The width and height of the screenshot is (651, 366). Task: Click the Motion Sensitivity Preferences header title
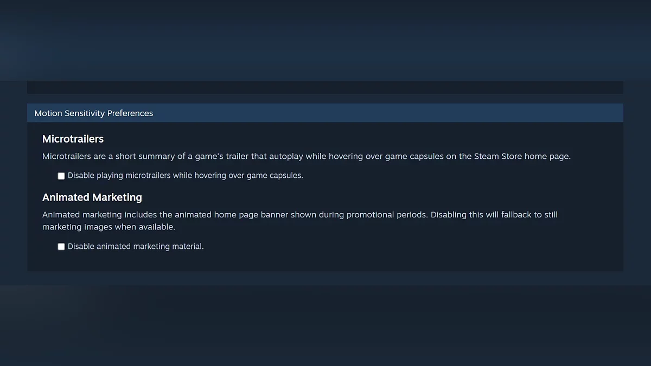pyautogui.click(x=93, y=113)
